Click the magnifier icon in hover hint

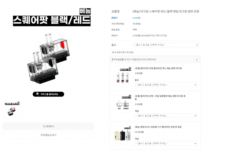[x=37, y=94]
